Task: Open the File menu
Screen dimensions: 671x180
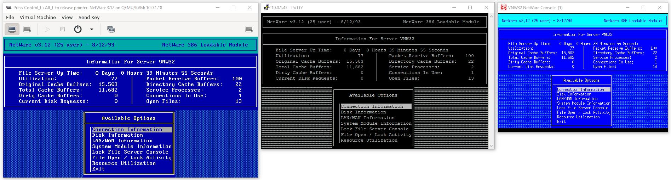Action: click(x=10, y=17)
